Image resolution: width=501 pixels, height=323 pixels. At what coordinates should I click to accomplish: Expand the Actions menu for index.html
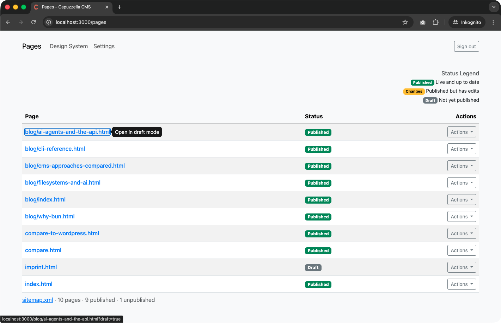click(462, 284)
